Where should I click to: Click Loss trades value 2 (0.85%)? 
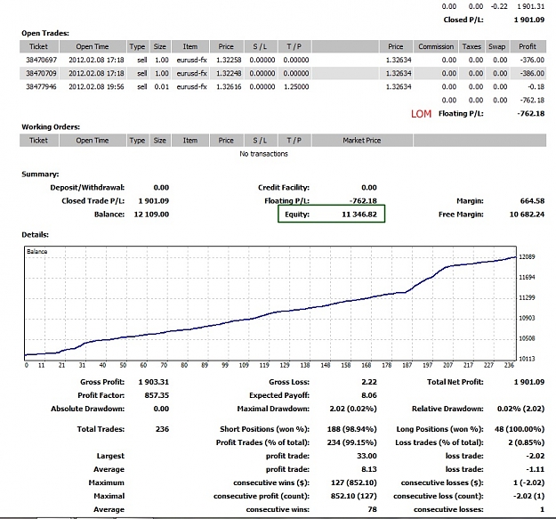pyautogui.click(x=527, y=442)
